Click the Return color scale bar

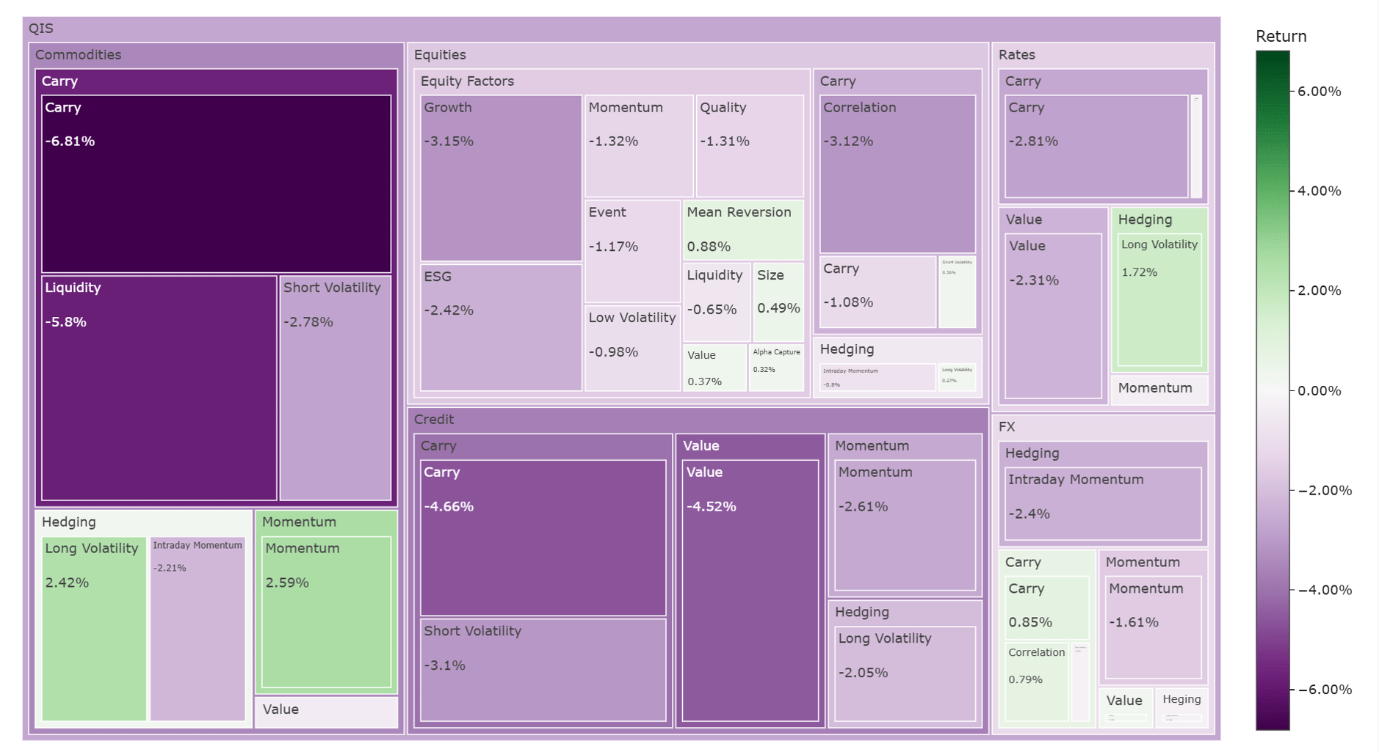tap(1272, 390)
